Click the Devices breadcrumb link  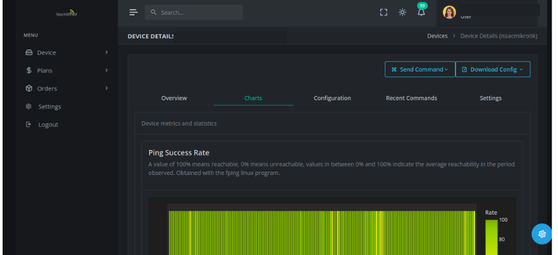tap(437, 36)
